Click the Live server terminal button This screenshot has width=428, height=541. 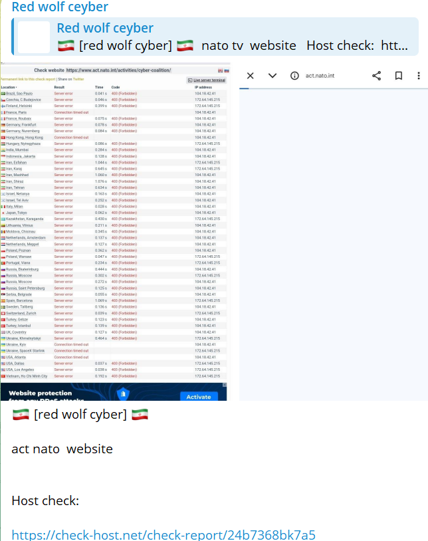(x=207, y=80)
